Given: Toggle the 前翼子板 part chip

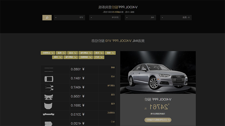Looking at the screenshot, I should (x=71, y=57).
